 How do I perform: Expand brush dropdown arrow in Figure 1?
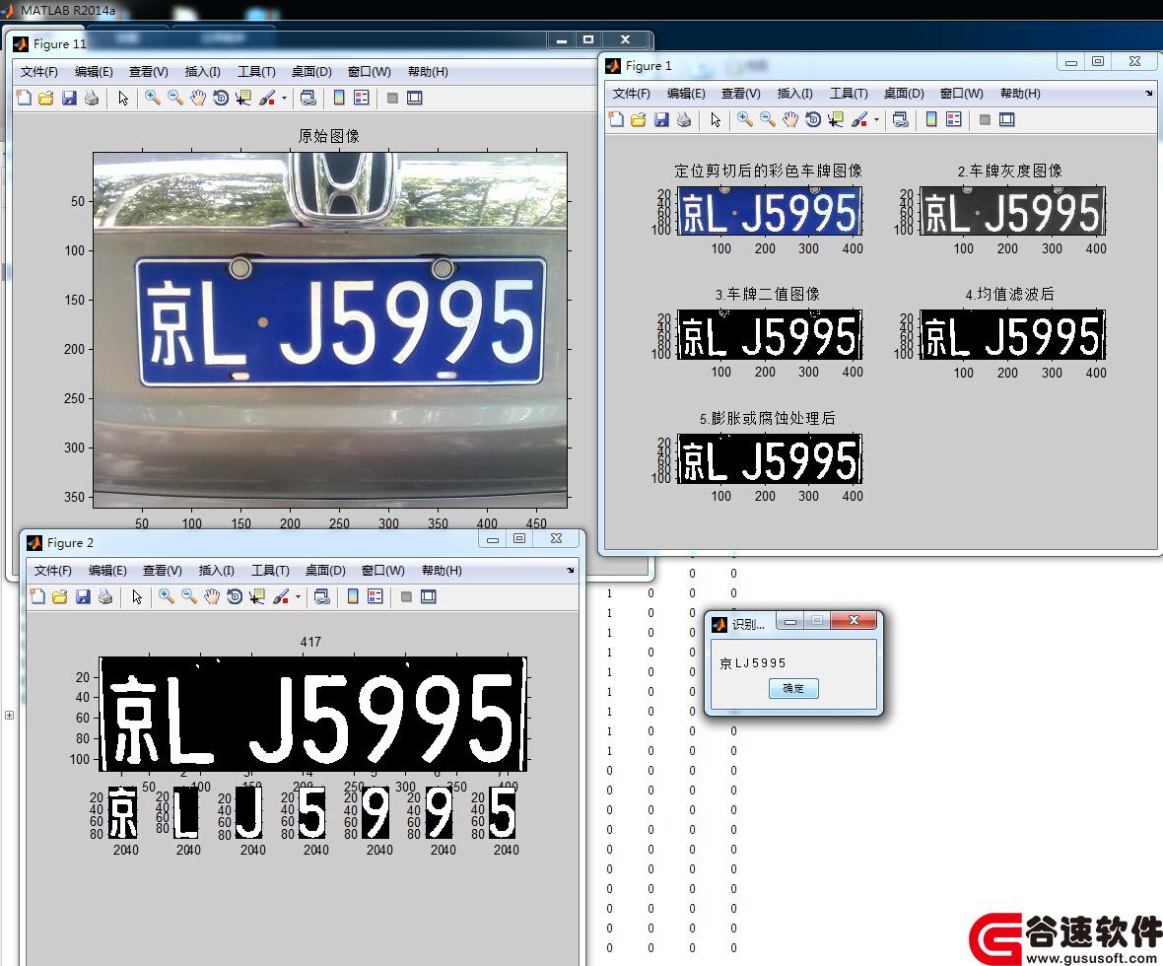[877, 119]
